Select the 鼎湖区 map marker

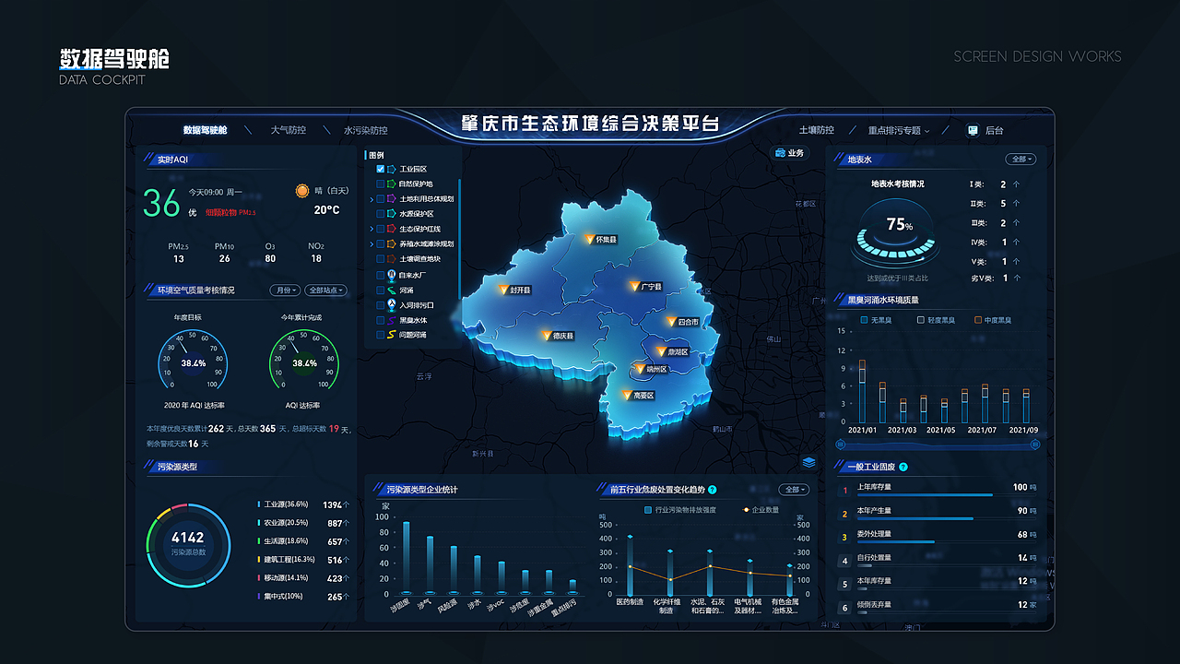tap(661, 351)
